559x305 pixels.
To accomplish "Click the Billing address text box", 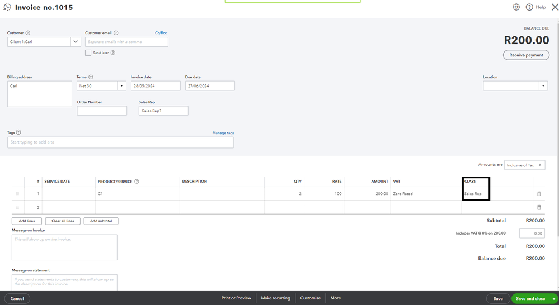I will [x=40, y=94].
